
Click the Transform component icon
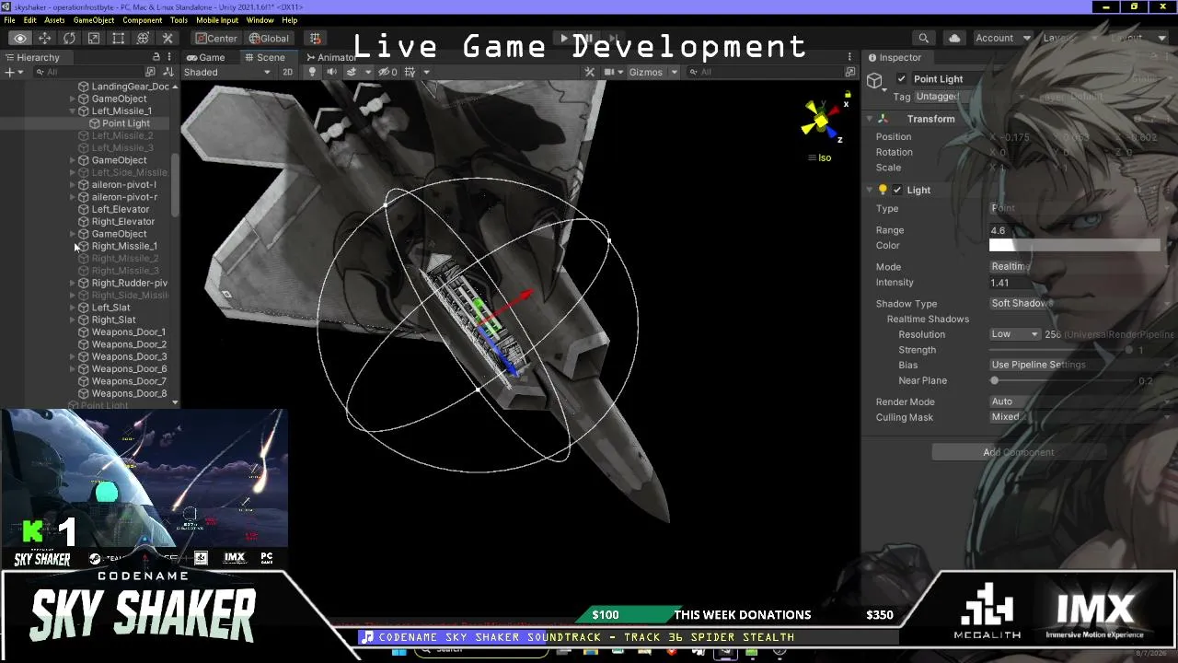pos(883,119)
